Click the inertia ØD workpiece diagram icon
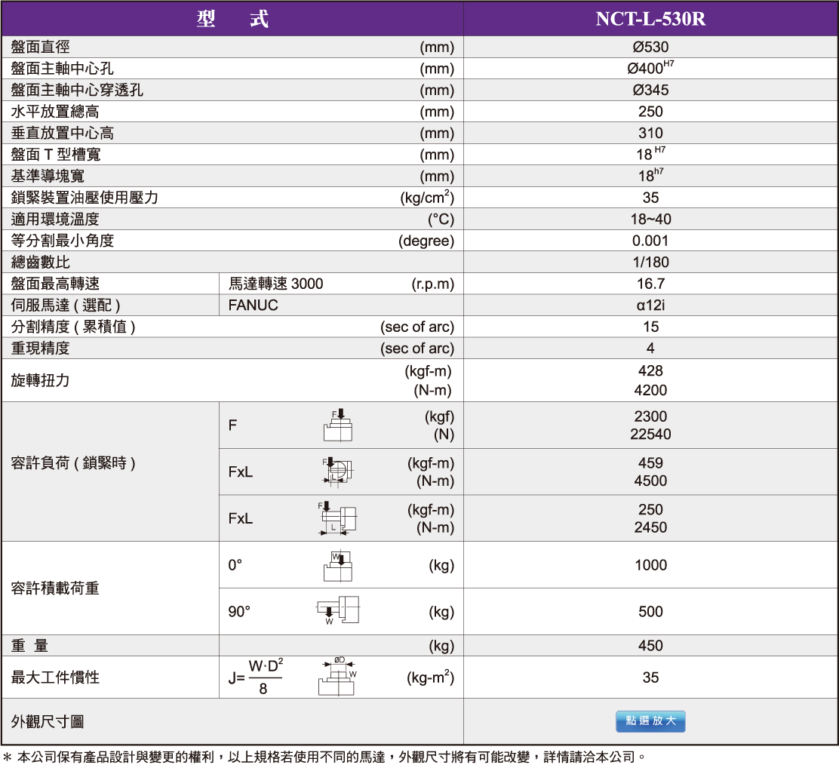This screenshot has height=771, width=839. (337, 677)
